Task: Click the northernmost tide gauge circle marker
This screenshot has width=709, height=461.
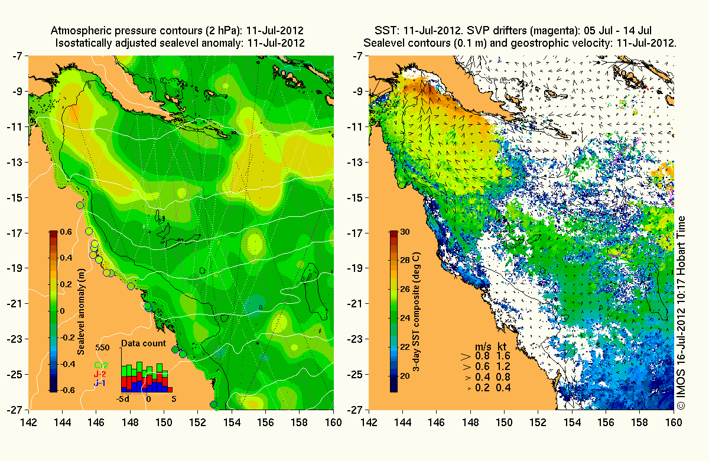Action: (x=80, y=204)
